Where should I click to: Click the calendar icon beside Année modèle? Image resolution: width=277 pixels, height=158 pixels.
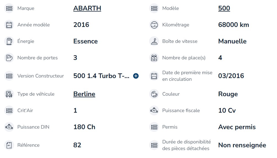(9, 25)
